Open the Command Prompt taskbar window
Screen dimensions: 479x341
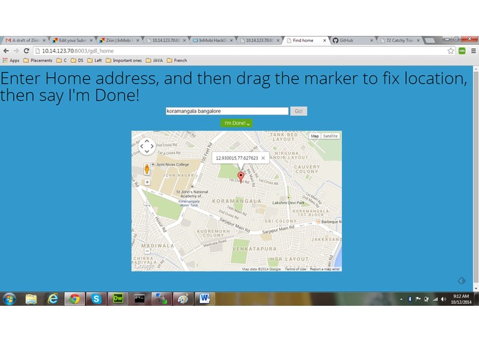coord(140,299)
